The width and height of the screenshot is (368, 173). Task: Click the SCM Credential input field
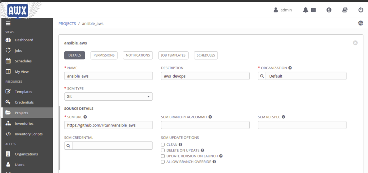tap(112, 146)
